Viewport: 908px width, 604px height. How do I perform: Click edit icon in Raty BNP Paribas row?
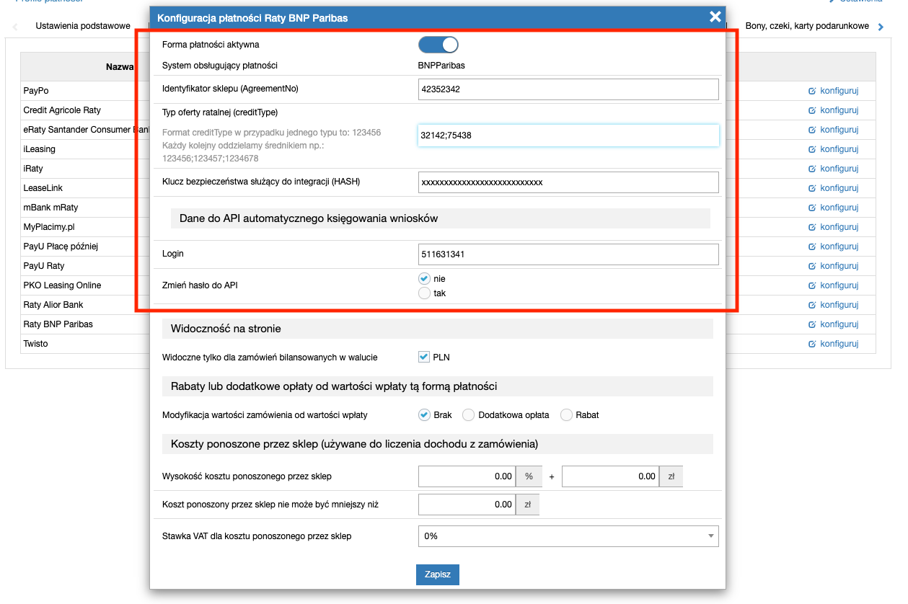(x=812, y=324)
